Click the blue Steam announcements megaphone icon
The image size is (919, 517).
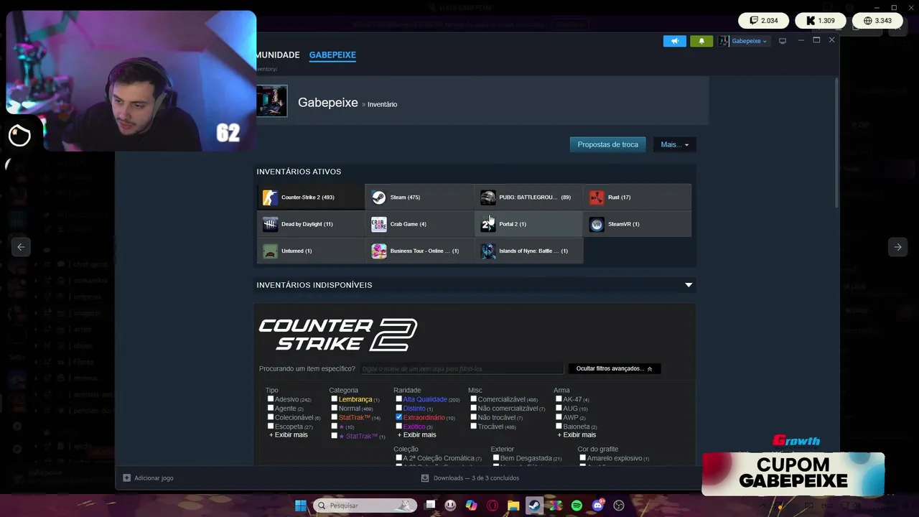point(675,41)
